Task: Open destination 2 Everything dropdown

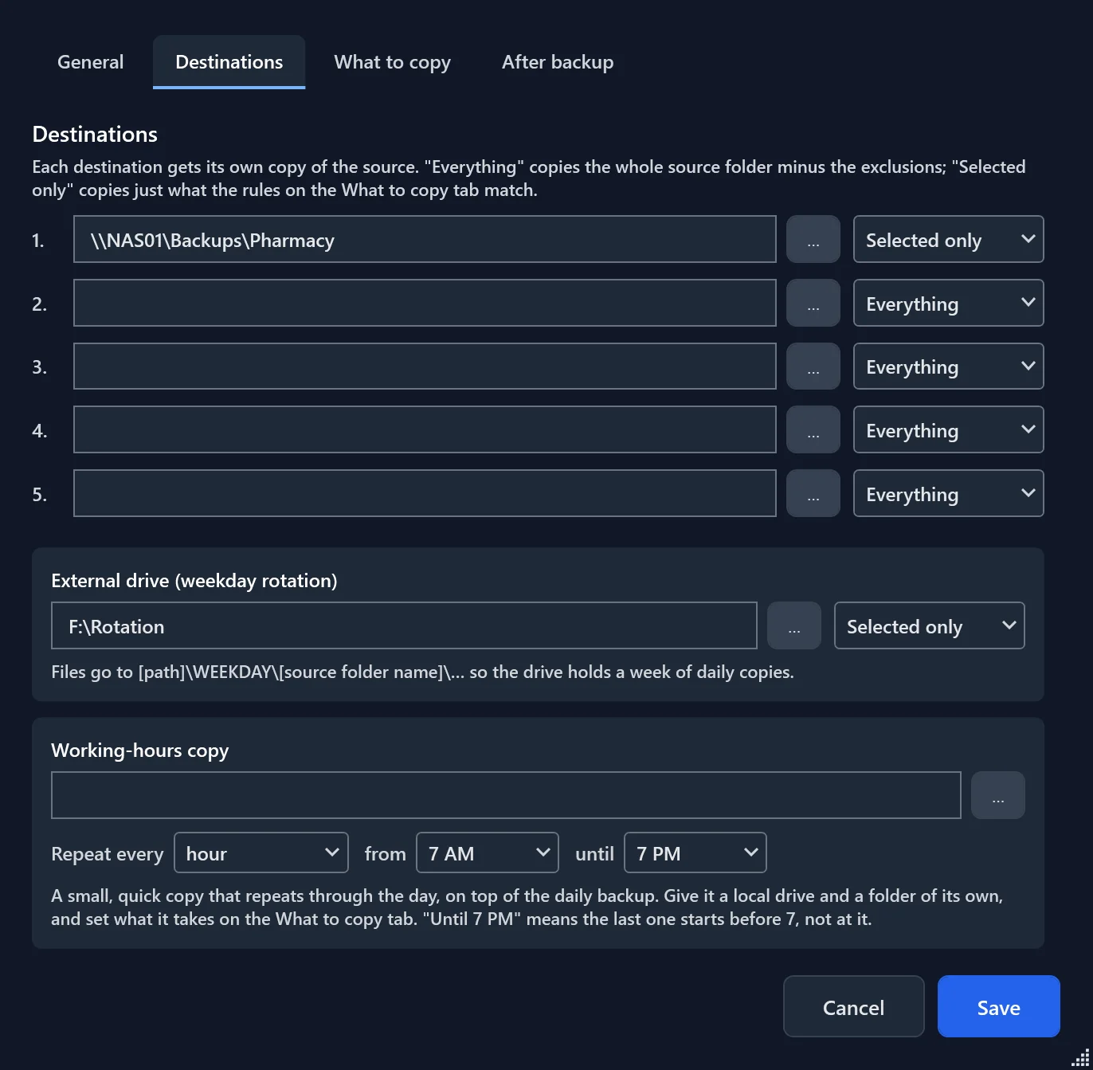Action: pos(949,303)
